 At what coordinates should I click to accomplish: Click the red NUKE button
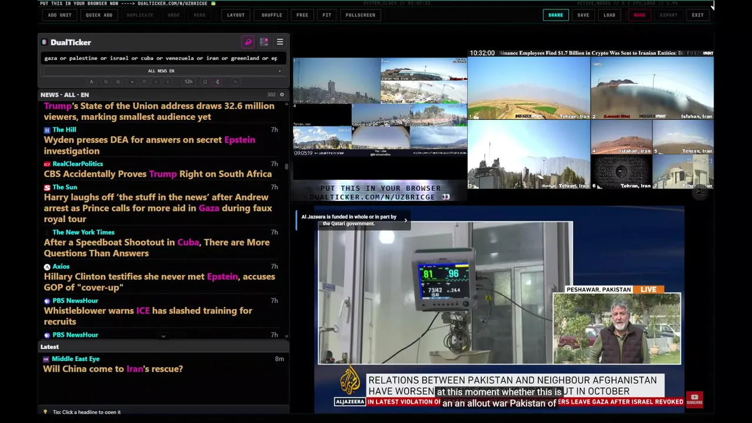coord(639,15)
